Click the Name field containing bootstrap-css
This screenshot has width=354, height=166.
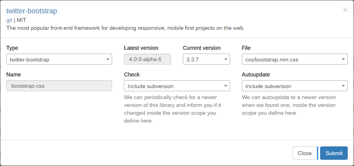pos(59,86)
